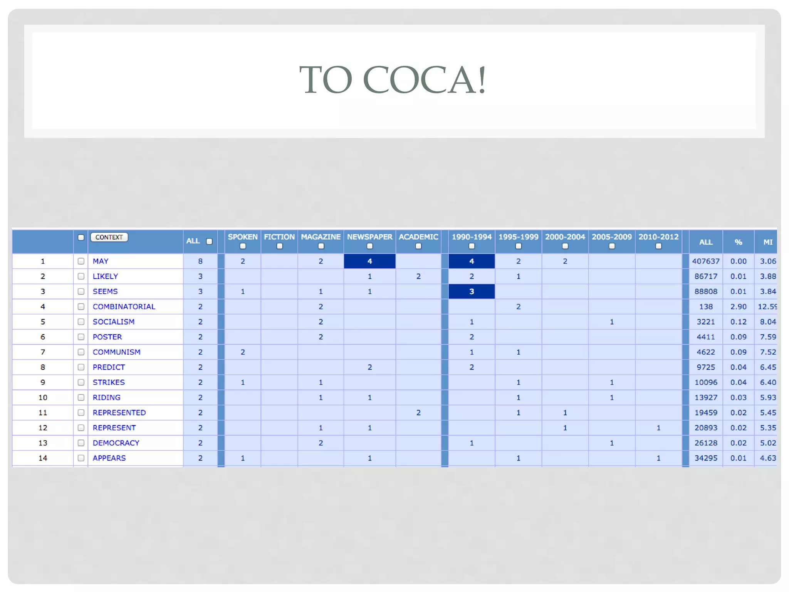The image size is (789, 592).
Task: Click ACADEMIC count 2 in LIKELY row
Action: point(418,276)
